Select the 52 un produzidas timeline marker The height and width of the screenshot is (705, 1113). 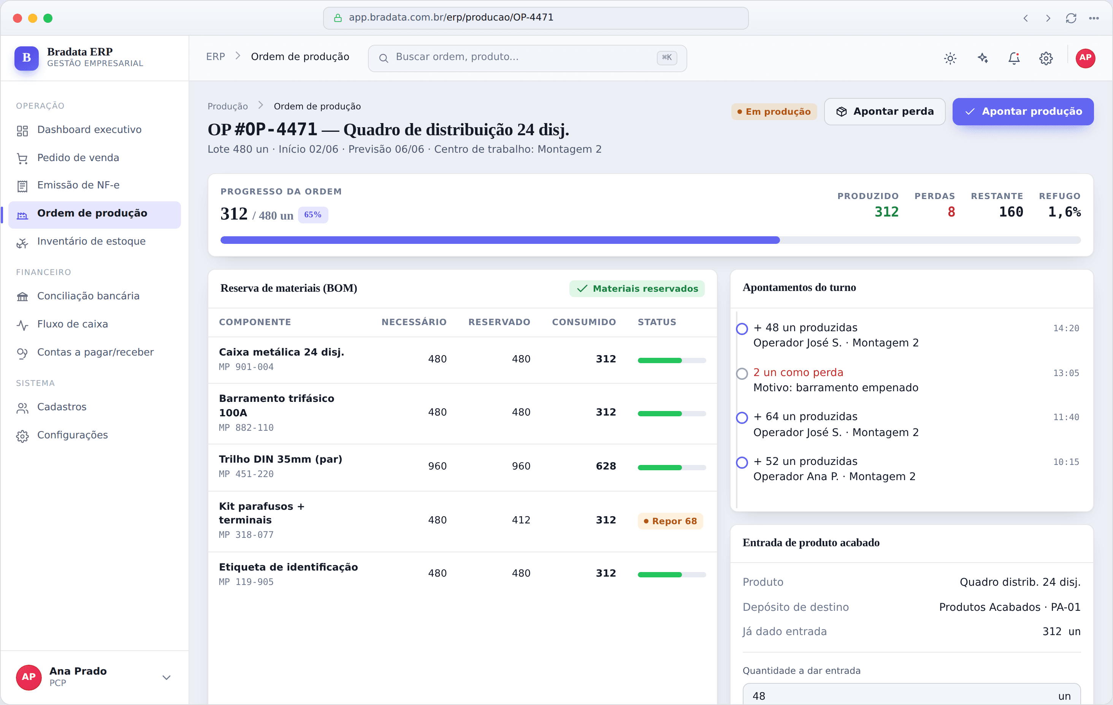742,462
